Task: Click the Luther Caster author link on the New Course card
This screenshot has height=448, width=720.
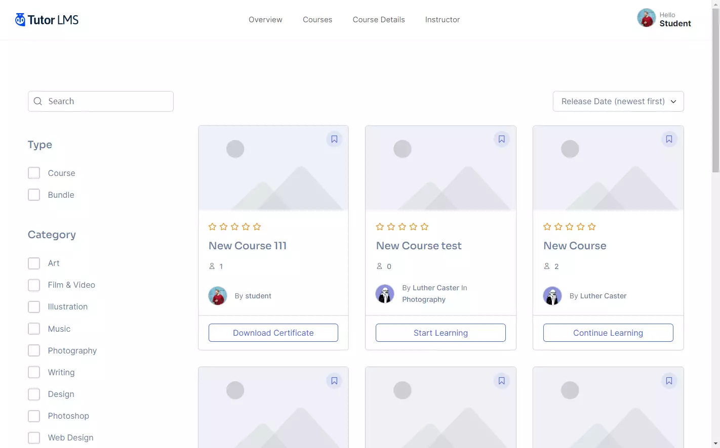Action: 603,296
